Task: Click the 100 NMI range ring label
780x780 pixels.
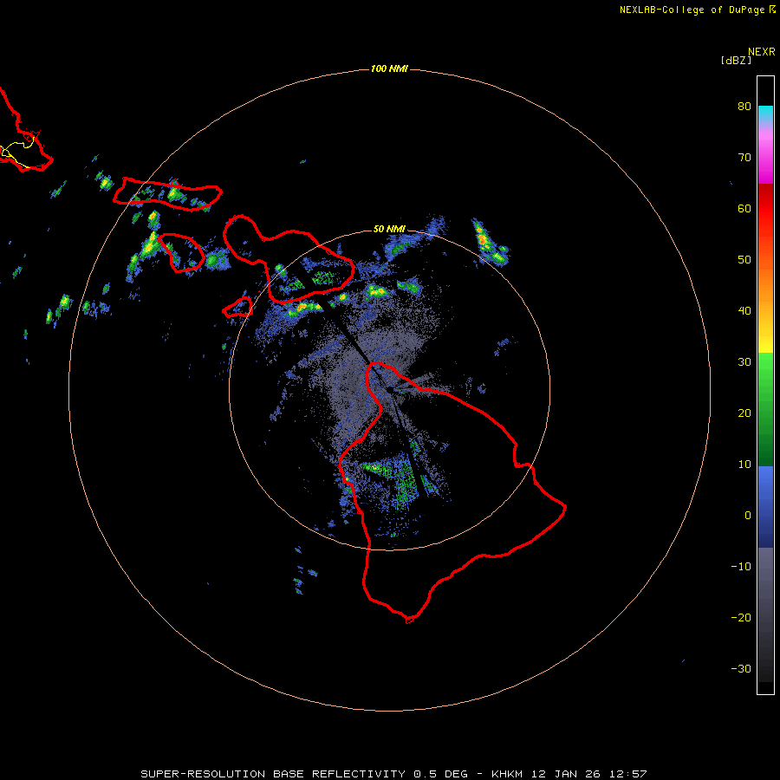Action: pyautogui.click(x=389, y=68)
